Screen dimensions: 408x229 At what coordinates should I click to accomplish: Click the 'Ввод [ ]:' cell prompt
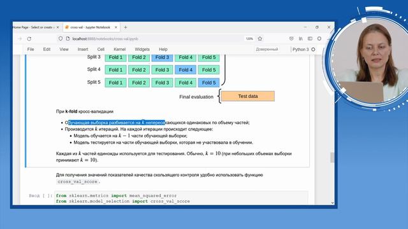41,195
